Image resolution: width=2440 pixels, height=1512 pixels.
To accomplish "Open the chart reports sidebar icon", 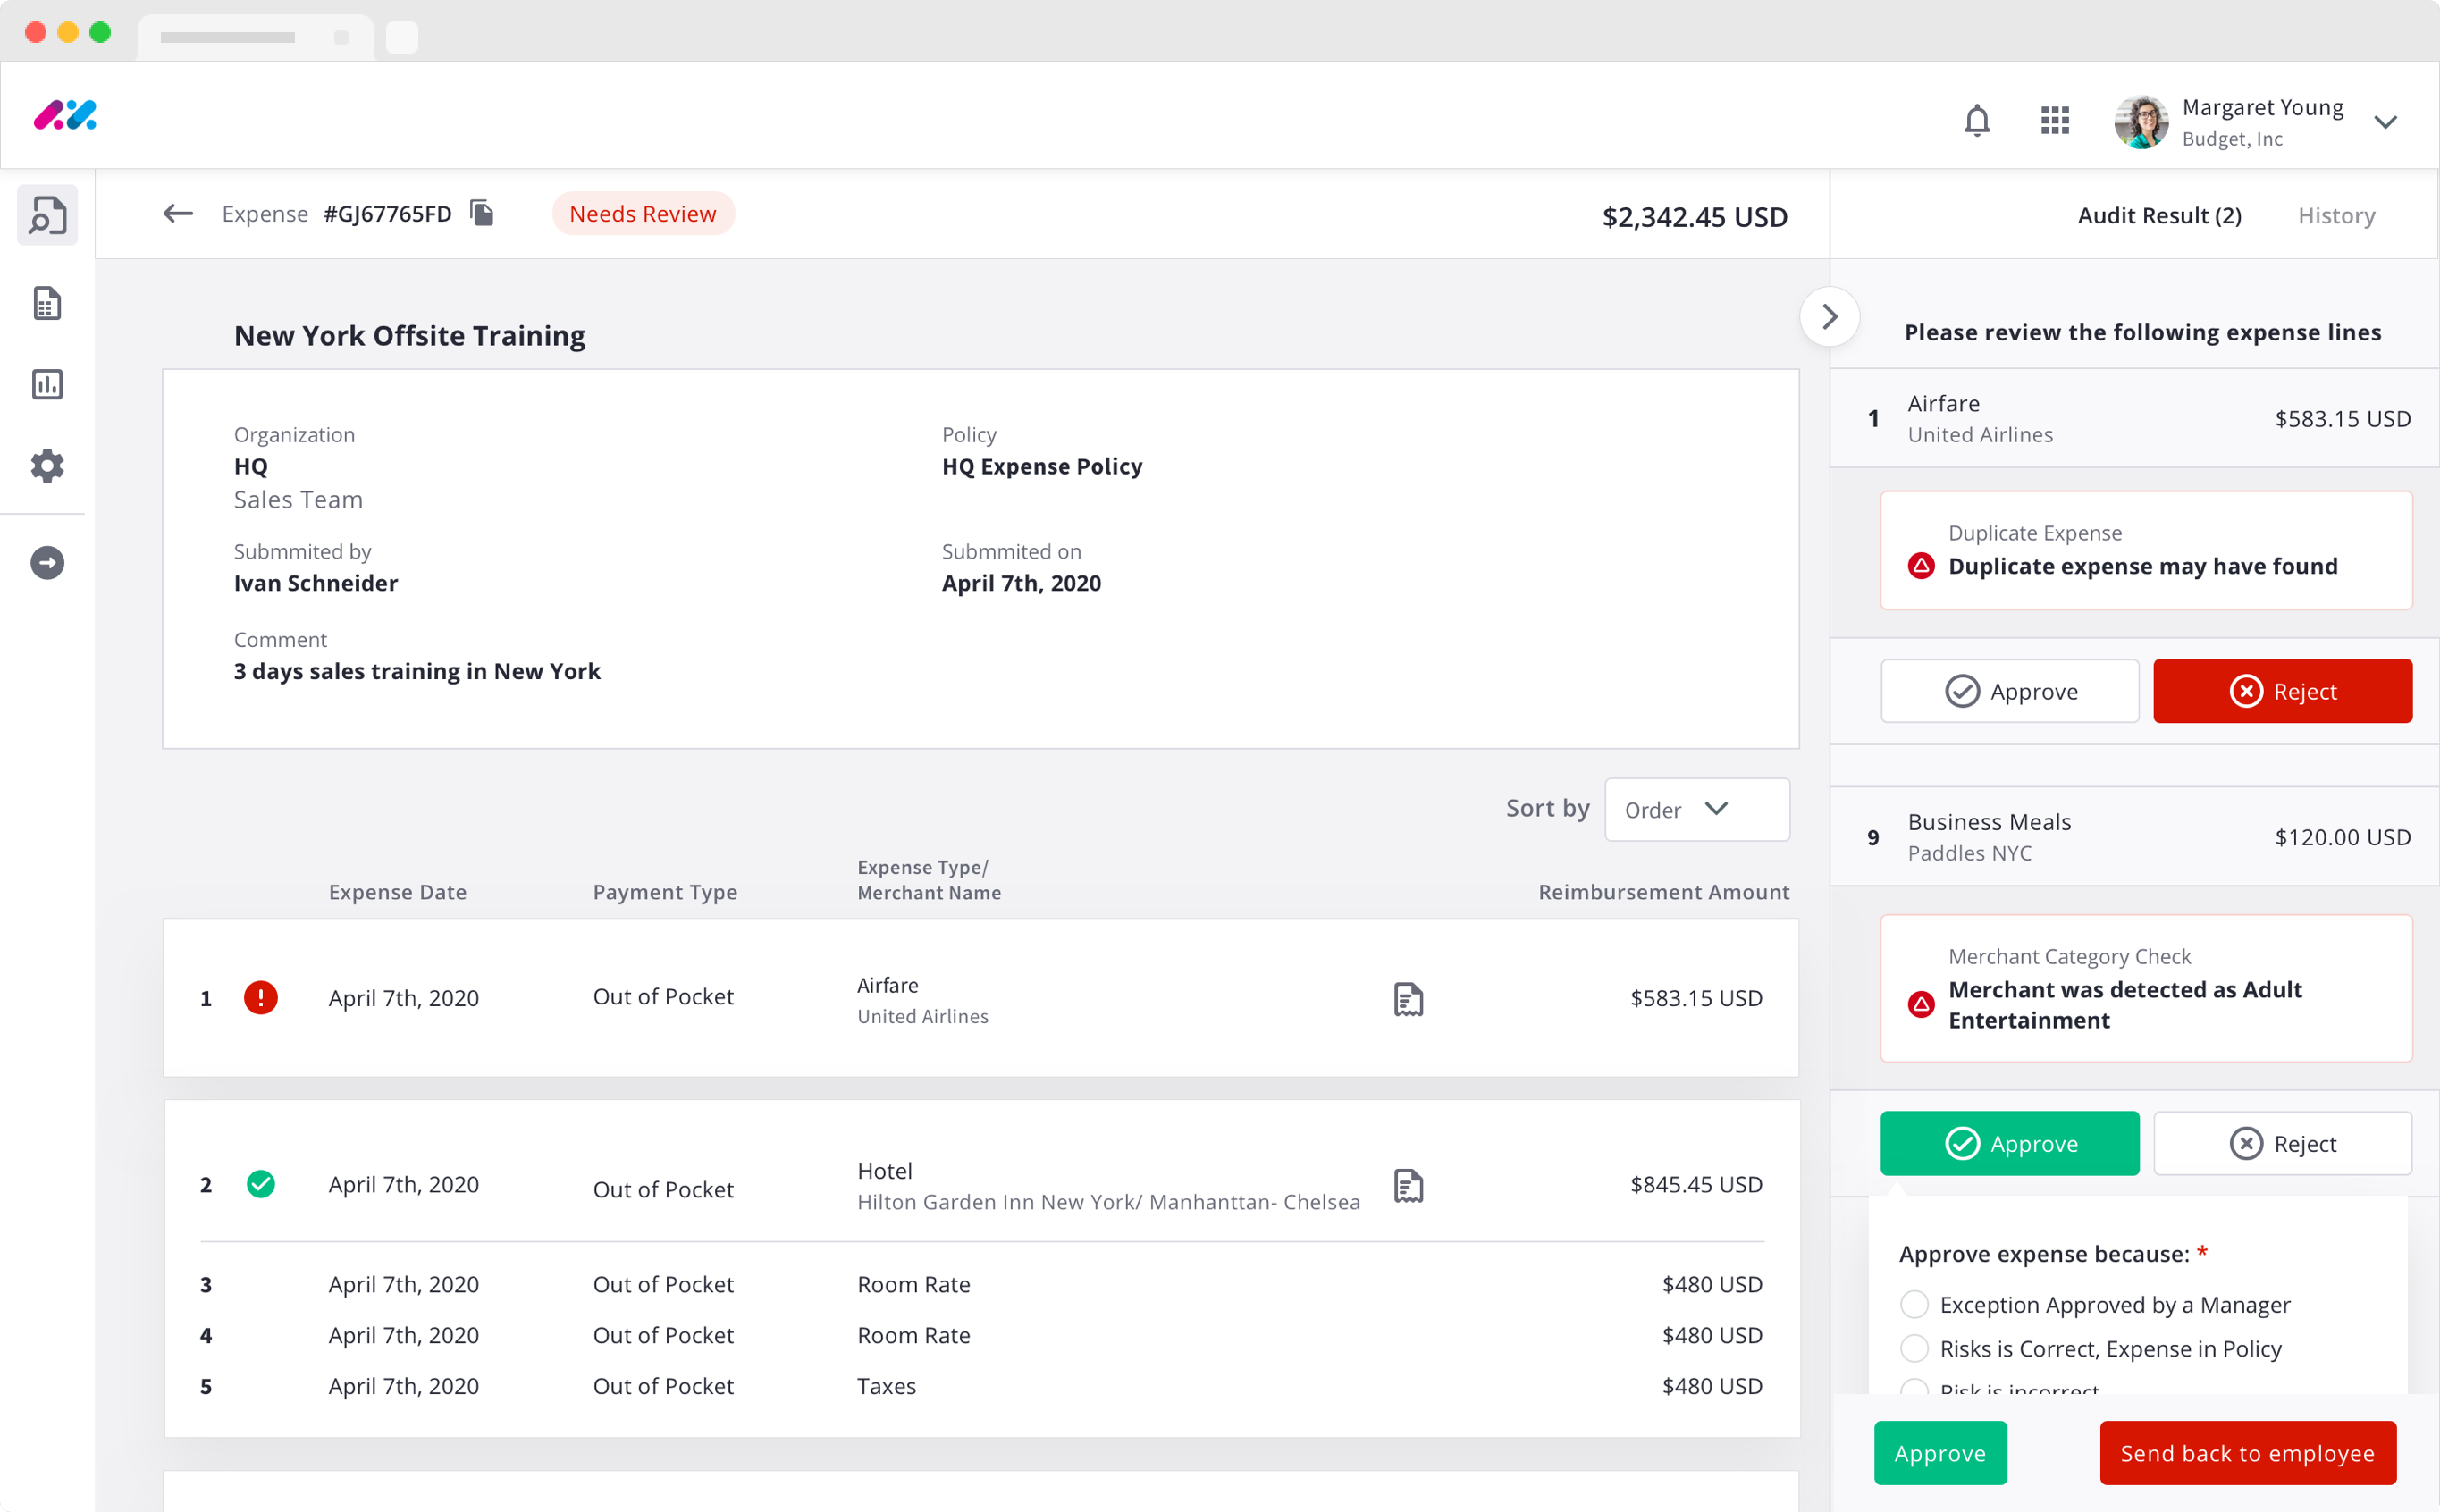I will [47, 384].
